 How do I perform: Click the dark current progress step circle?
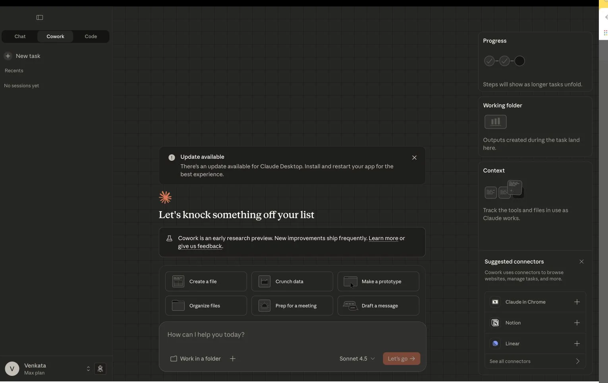pyautogui.click(x=519, y=61)
